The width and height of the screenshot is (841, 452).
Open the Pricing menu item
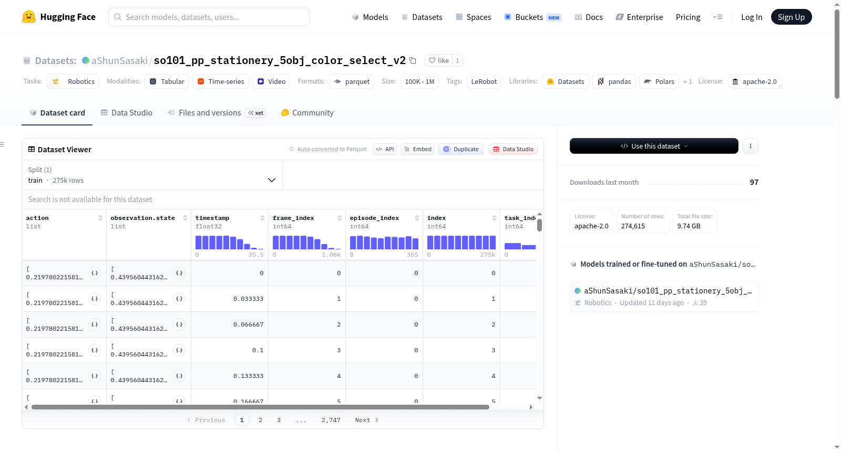pos(688,17)
